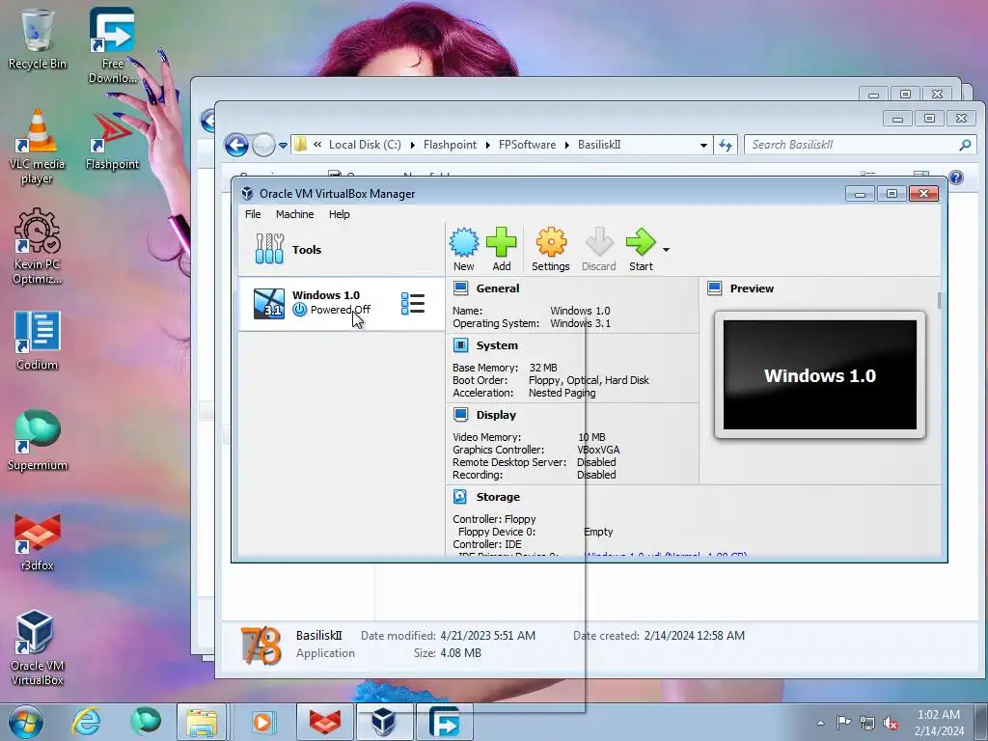Click the 32 MB base memory value
The width and height of the screenshot is (988, 741).
point(543,368)
